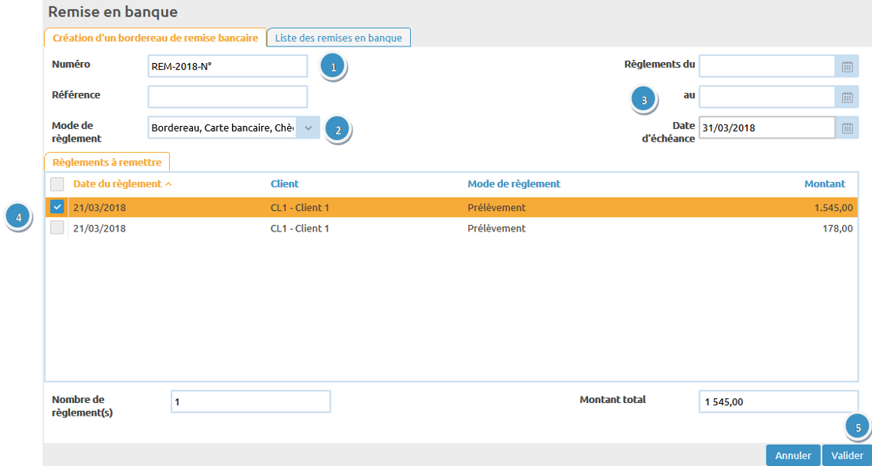Click the numbered marker 1 badge
Viewport: 872px width, 466px height.
333,67
